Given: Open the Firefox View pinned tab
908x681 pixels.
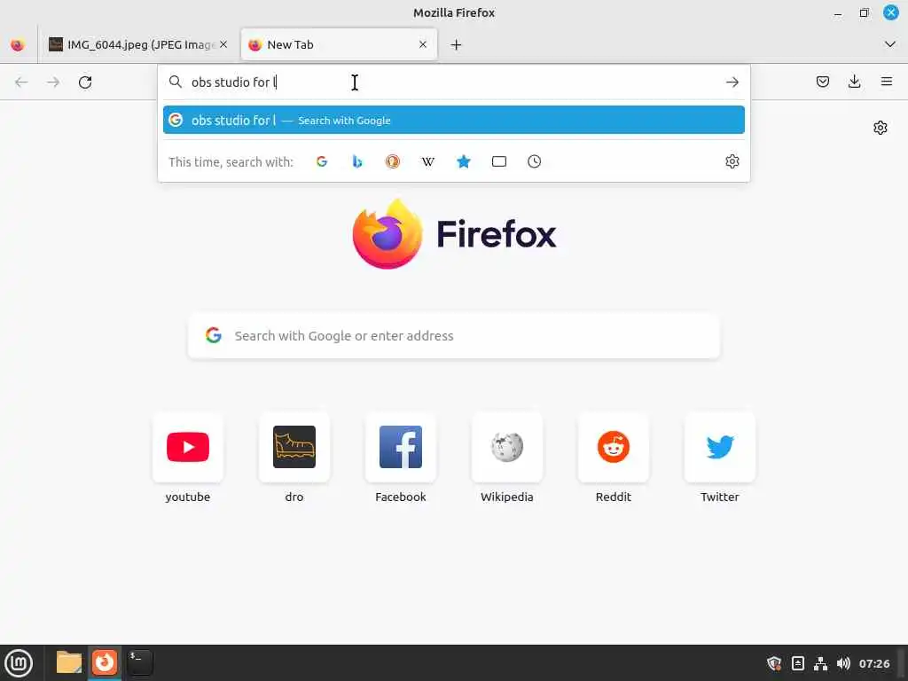Looking at the screenshot, I should pos(18,44).
